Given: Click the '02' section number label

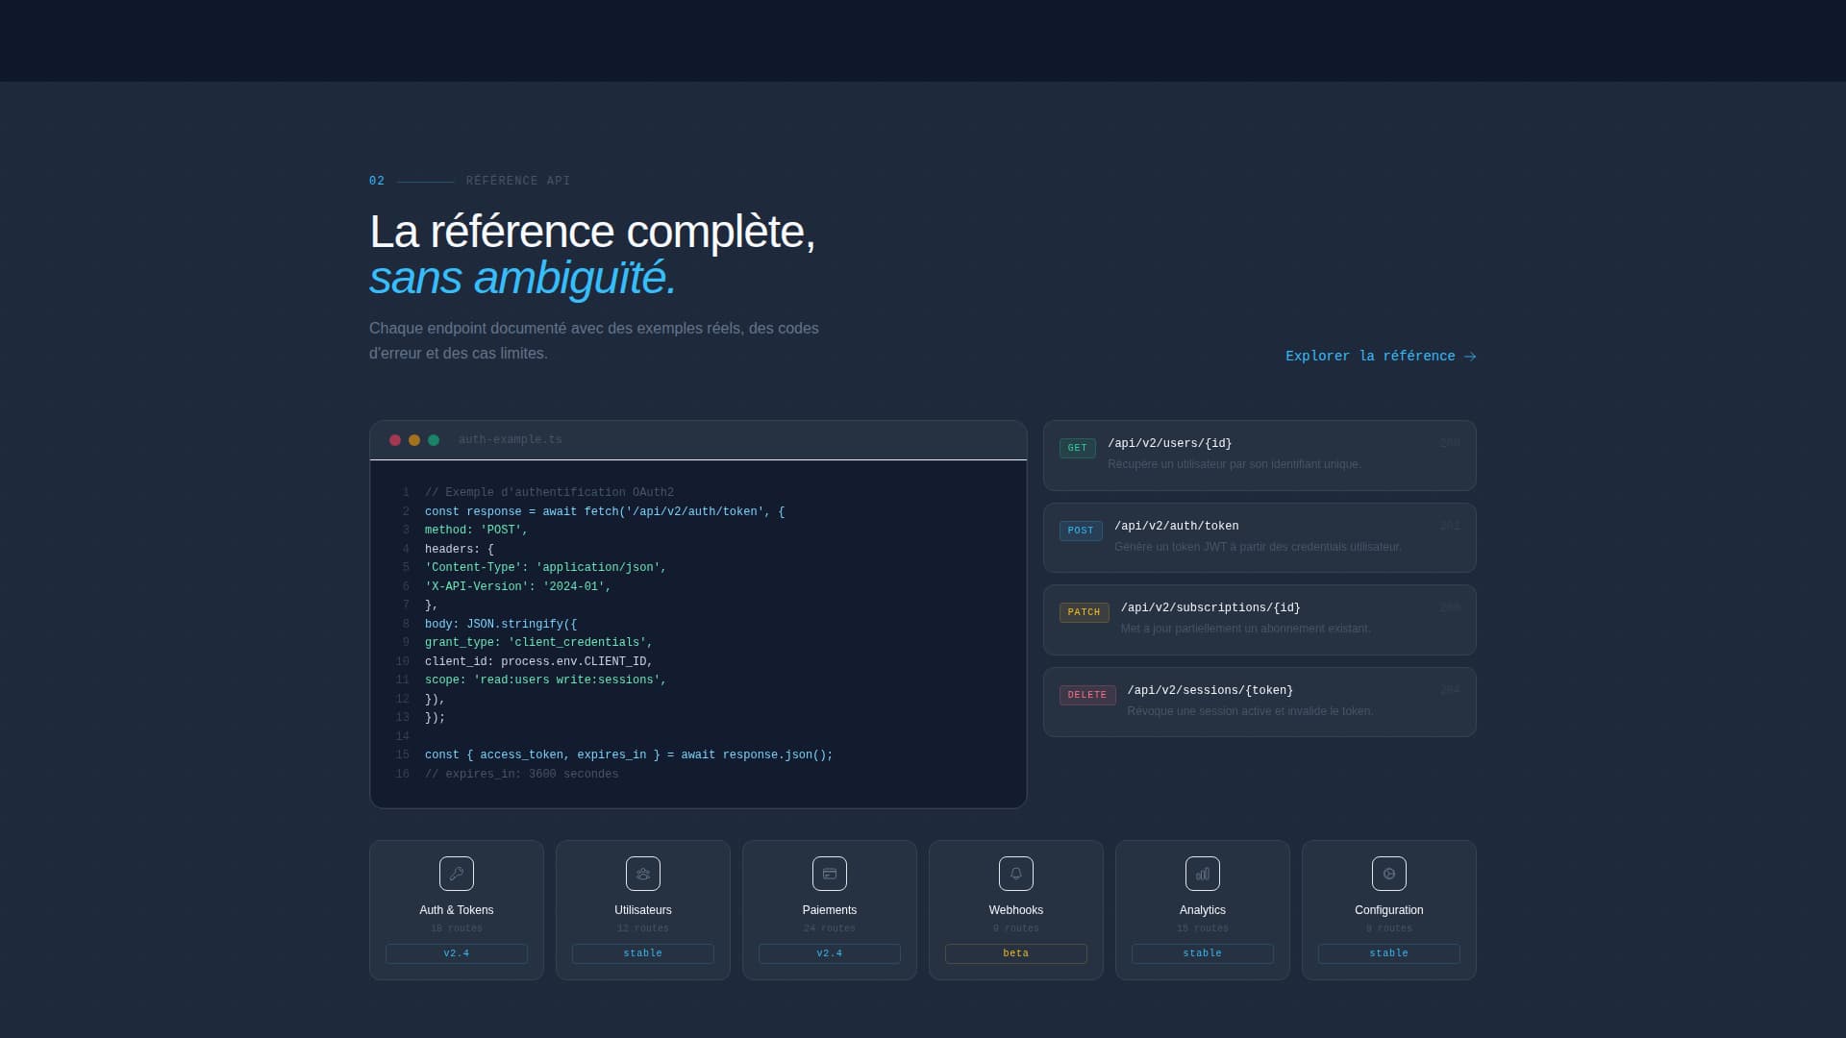Looking at the screenshot, I should pyautogui.click(x=377, y=181).
